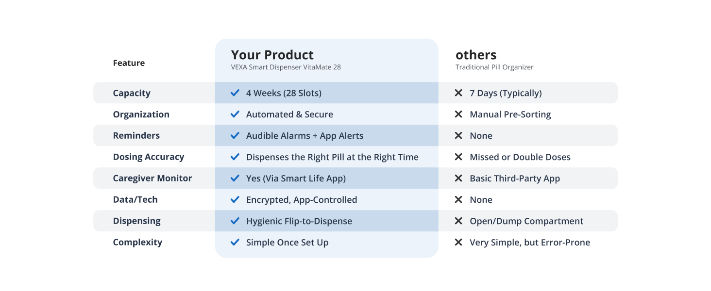Click the Traditional Pill Organizer subtitle
The height and width of the screenshot is (291, 711).
[x=494, y=67]
